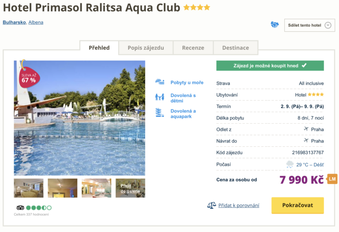
Task: Click the Přidat k porovnání link
Action: coord(239,206)
